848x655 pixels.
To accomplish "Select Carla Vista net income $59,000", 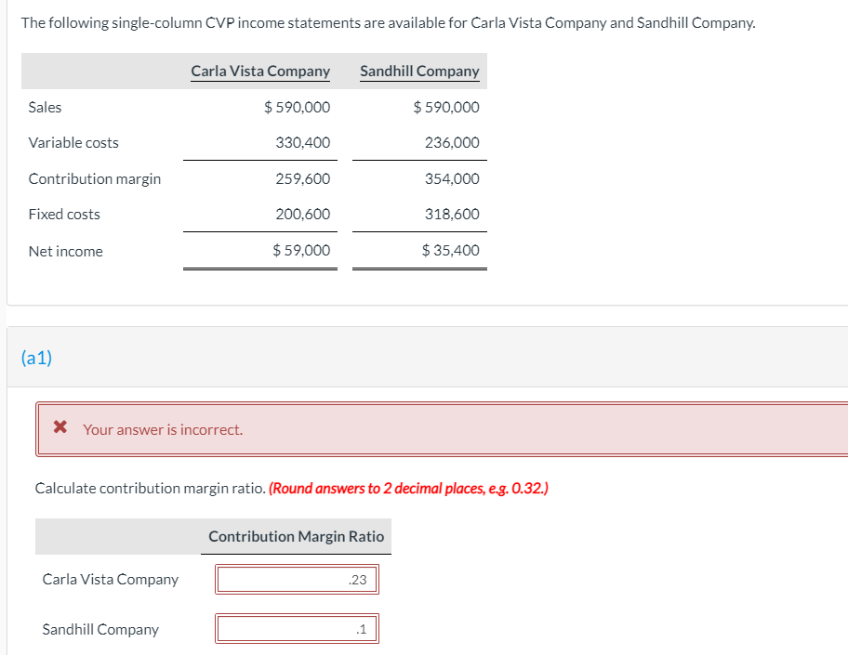I will (301, 250).
